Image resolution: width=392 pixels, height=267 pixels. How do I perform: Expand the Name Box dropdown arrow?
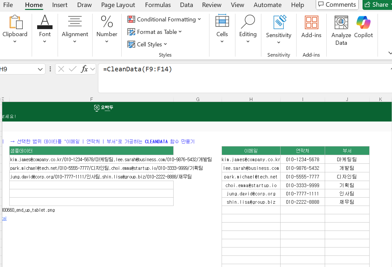pos(40,69)
